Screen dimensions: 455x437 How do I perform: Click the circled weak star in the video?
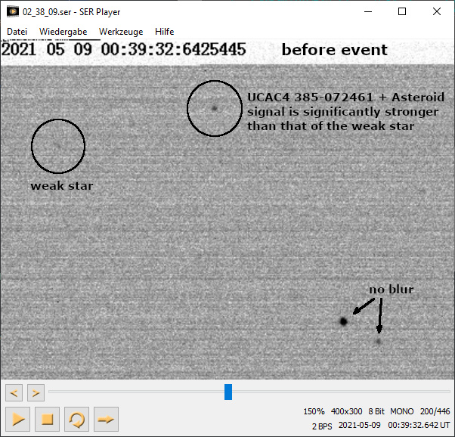coord(57,146)
